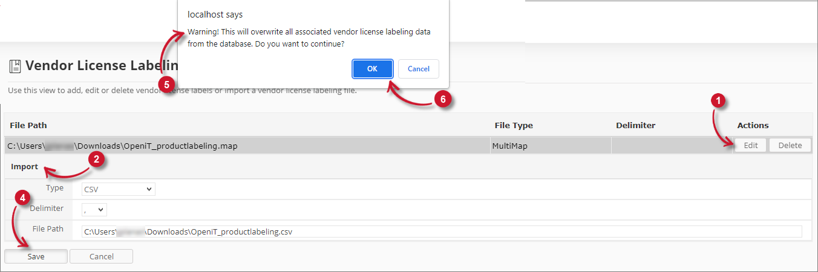This screenshot has width=818, height=272.
Task: Click the Edit button for the .map row
Action: 751,145
